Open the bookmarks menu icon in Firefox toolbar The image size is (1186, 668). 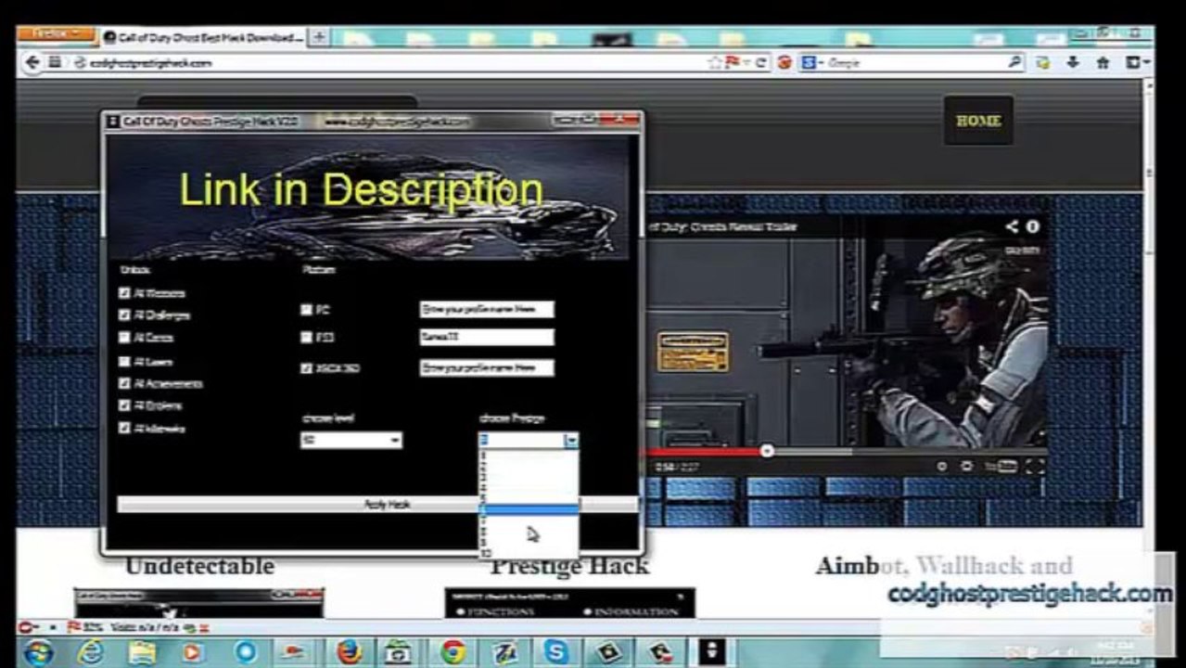click(1137, 63)
